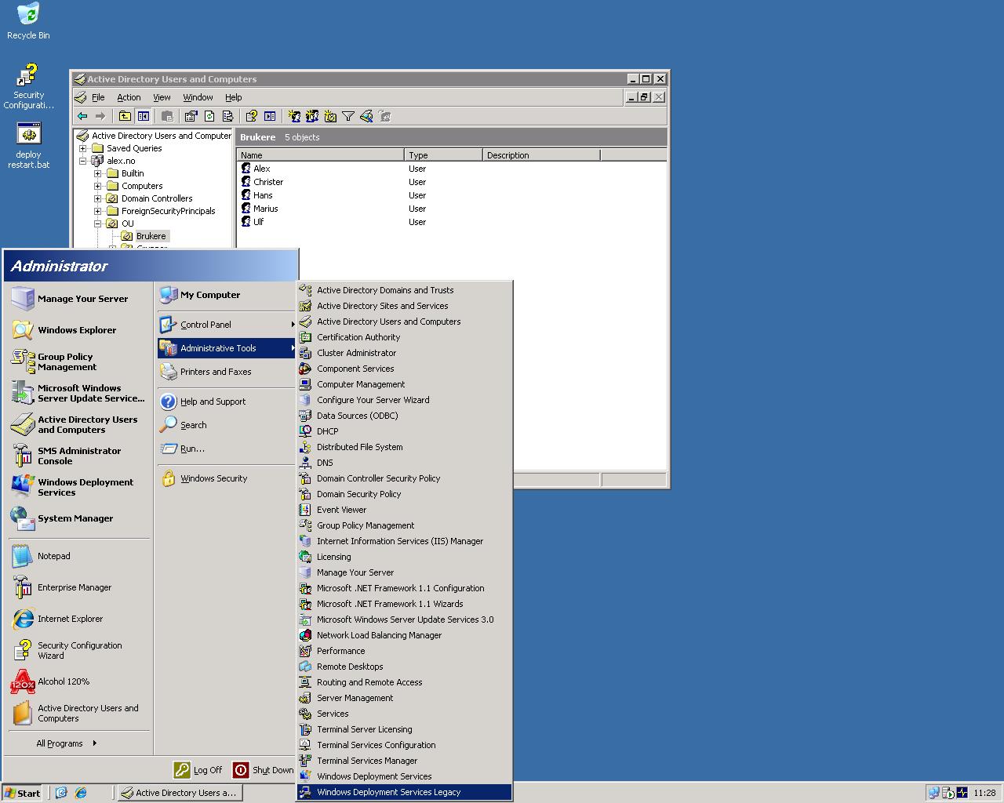The height and width of the screenshot is (803, 1004).
Task: Sort by the Type column header
Action: tap(443, 155)
